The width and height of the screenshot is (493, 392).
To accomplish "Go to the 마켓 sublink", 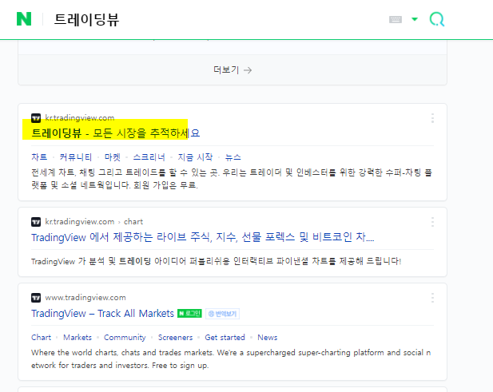I will click(113, 157).
